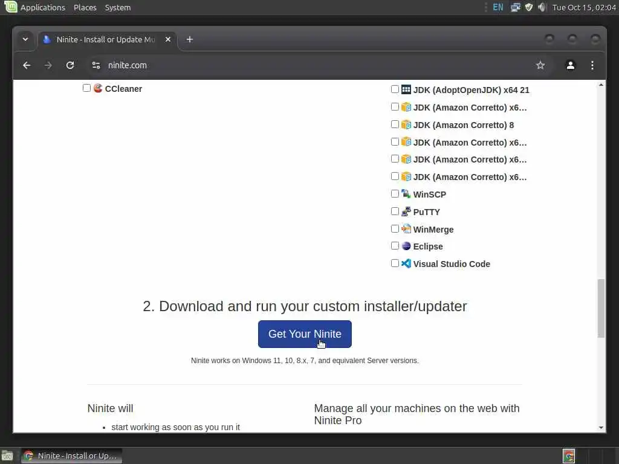Switch to the Ninite - Install or Update tab
Viewport: 619px width, 464px height.
pos(108,39)
